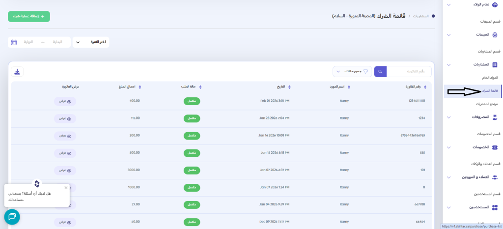Screen dimensions: 503x229
Task: Click the green إضافة عملية شراء button
Action: [x=29, y=16]
